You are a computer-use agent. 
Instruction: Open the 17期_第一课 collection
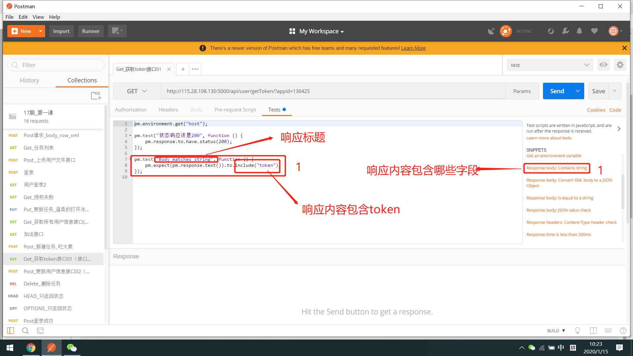[x=54, y=116]
